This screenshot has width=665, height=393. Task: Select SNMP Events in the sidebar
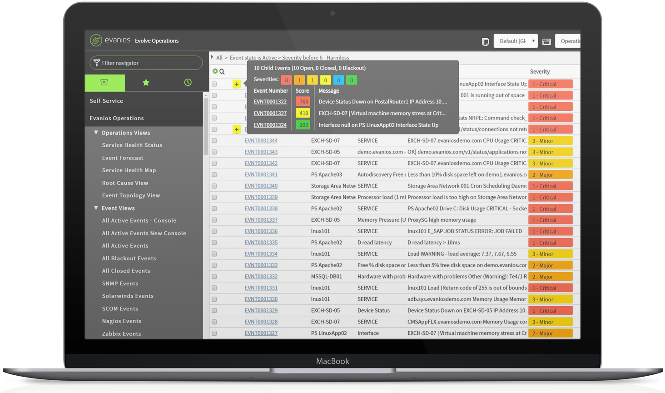click(120, 283)
